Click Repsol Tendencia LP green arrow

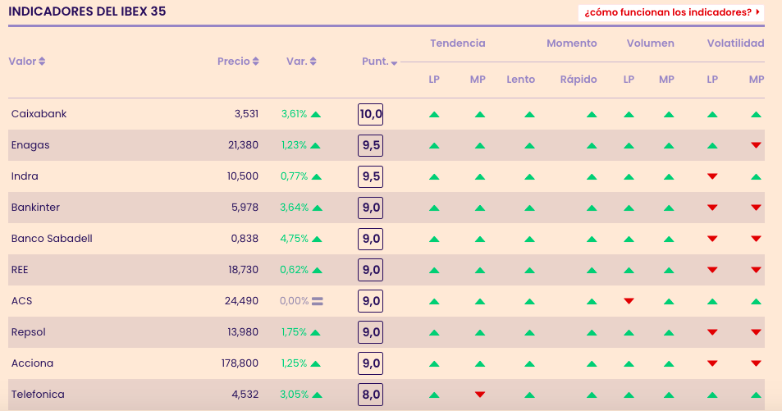434,333
